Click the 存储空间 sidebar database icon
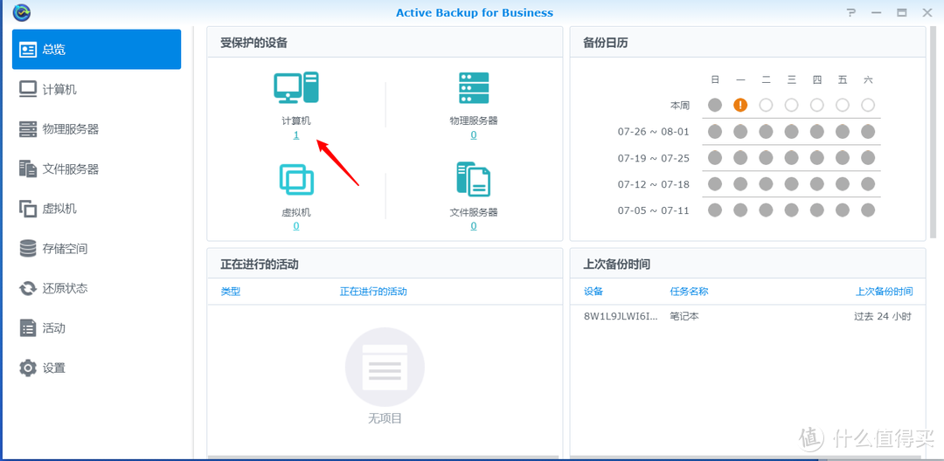 pyautogui.click(x=28, y=248)
